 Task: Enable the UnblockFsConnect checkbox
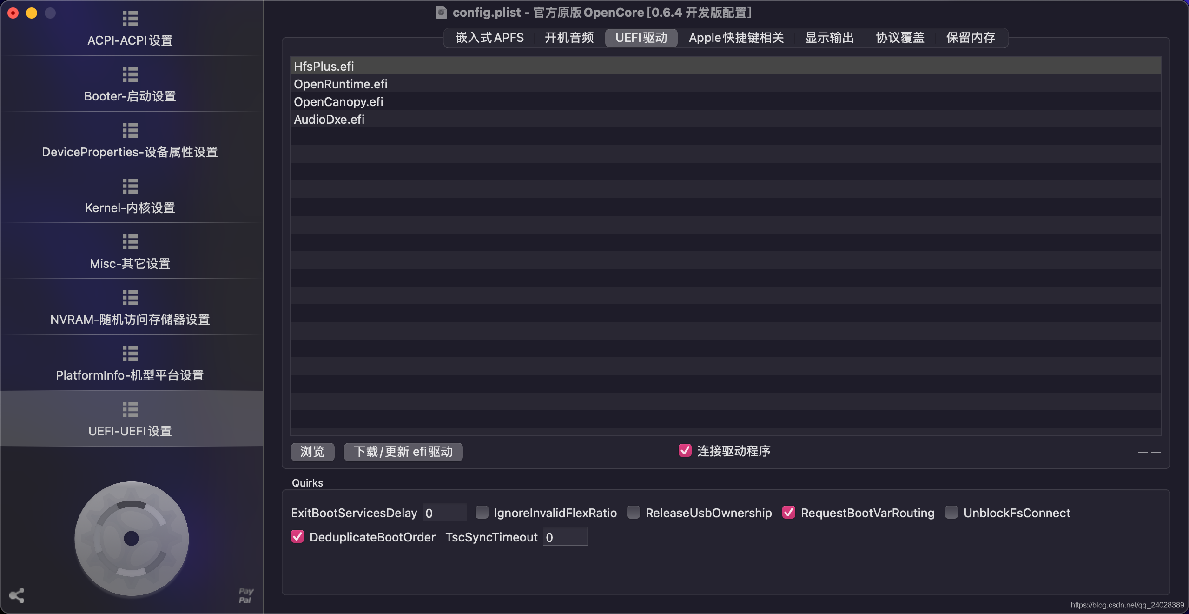pyautogui.click(x=951, y=512)
